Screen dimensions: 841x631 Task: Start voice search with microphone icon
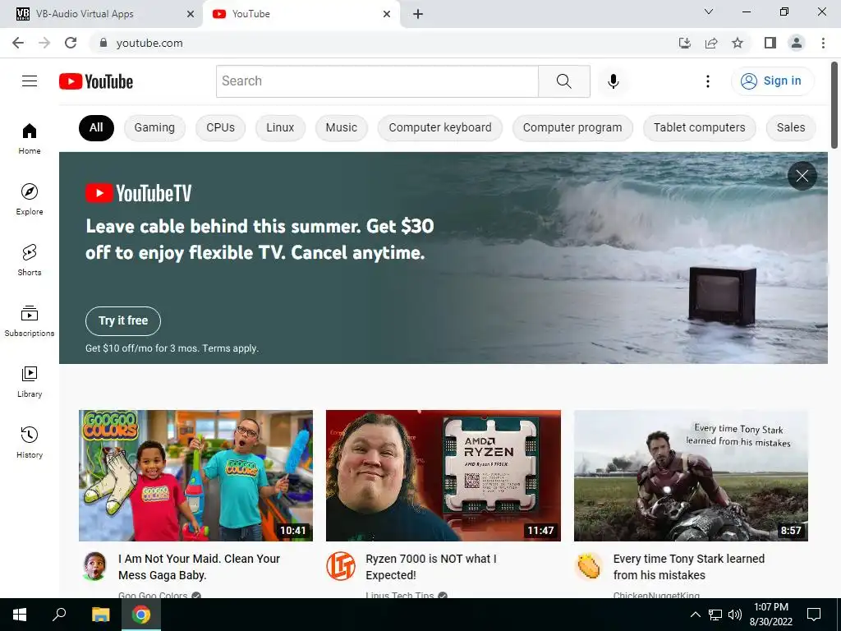(613, 81)
